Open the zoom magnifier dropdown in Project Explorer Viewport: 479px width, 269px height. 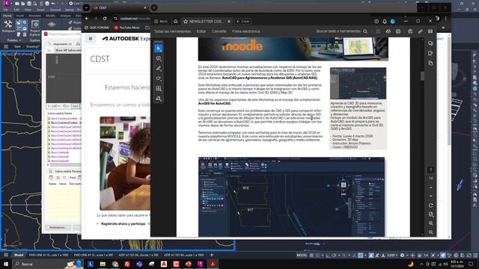(x=66, y=106)
